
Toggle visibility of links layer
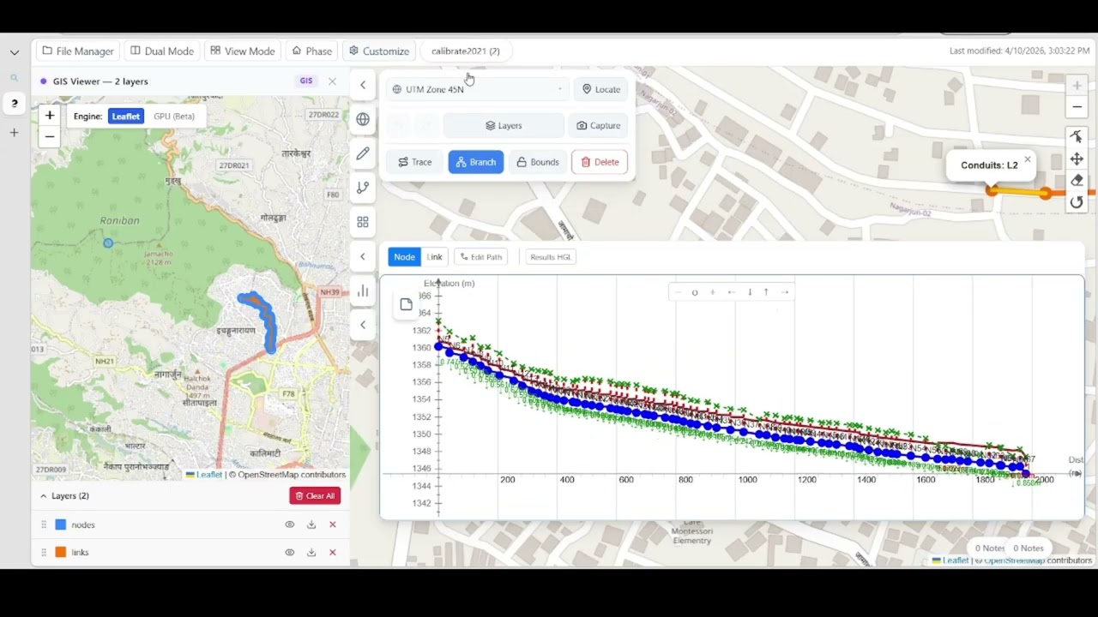tap(290, 552)
